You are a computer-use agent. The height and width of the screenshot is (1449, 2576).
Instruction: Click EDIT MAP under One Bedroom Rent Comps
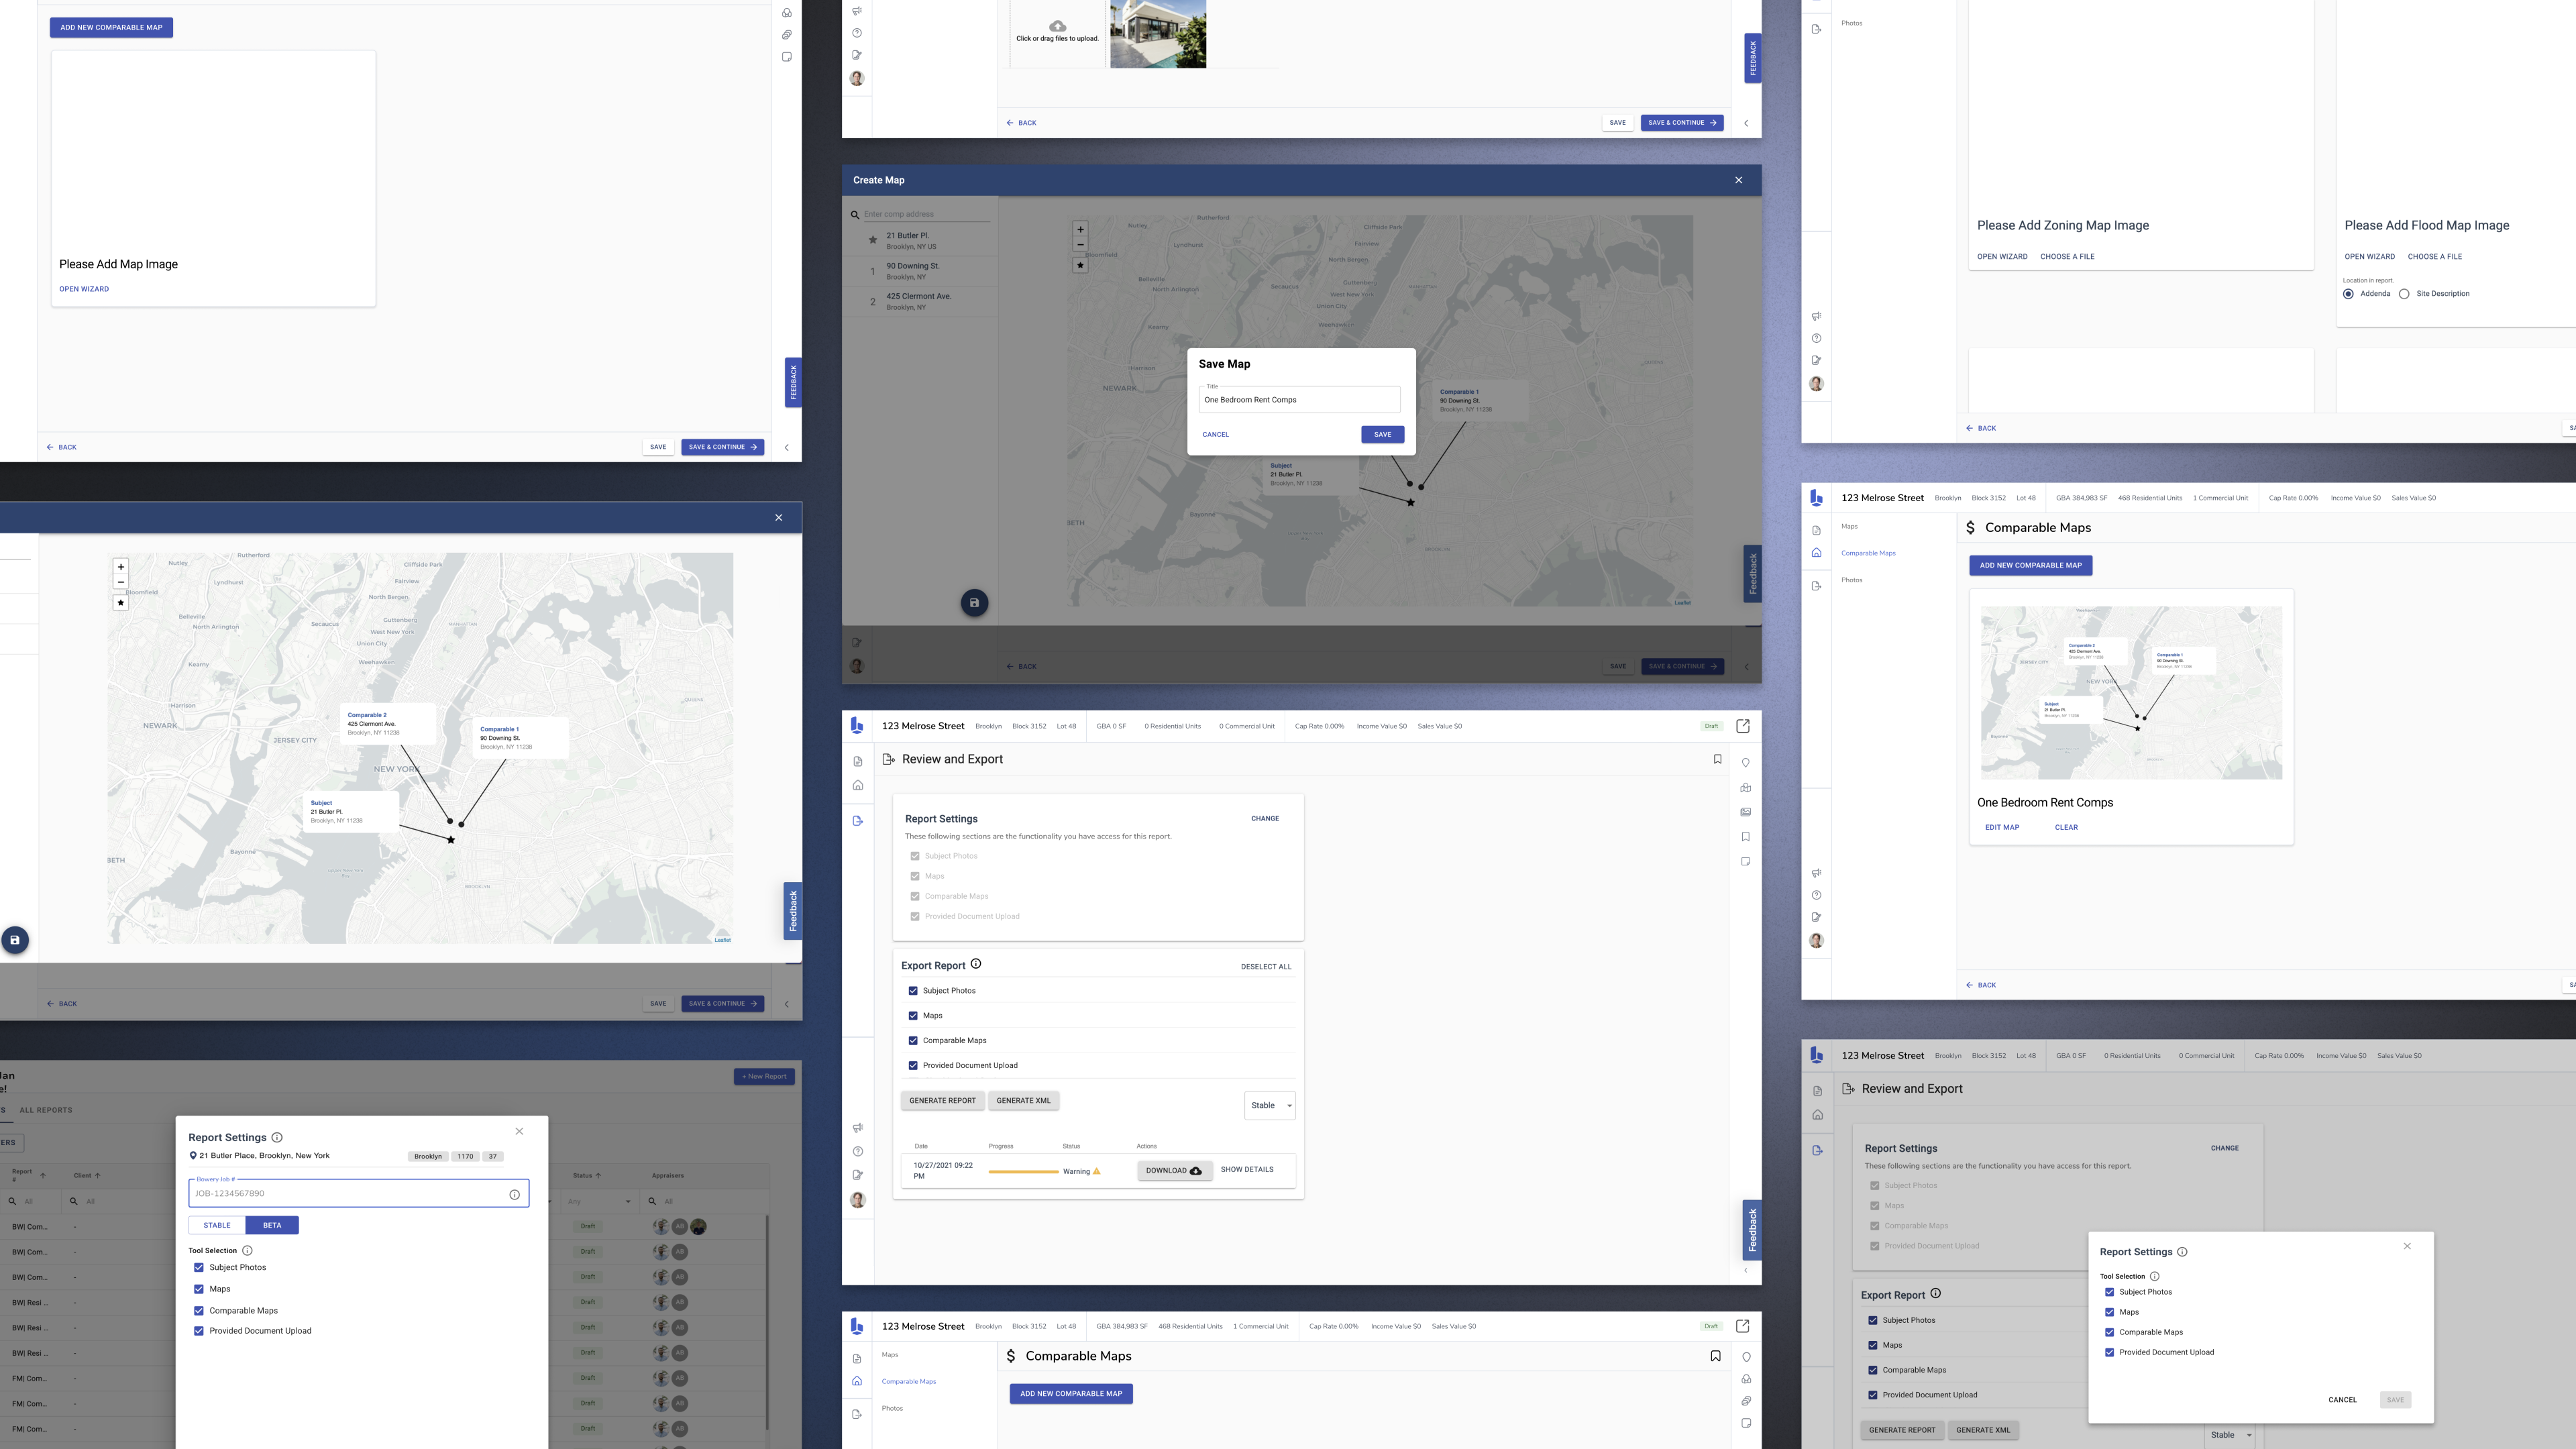point(2002,827)
